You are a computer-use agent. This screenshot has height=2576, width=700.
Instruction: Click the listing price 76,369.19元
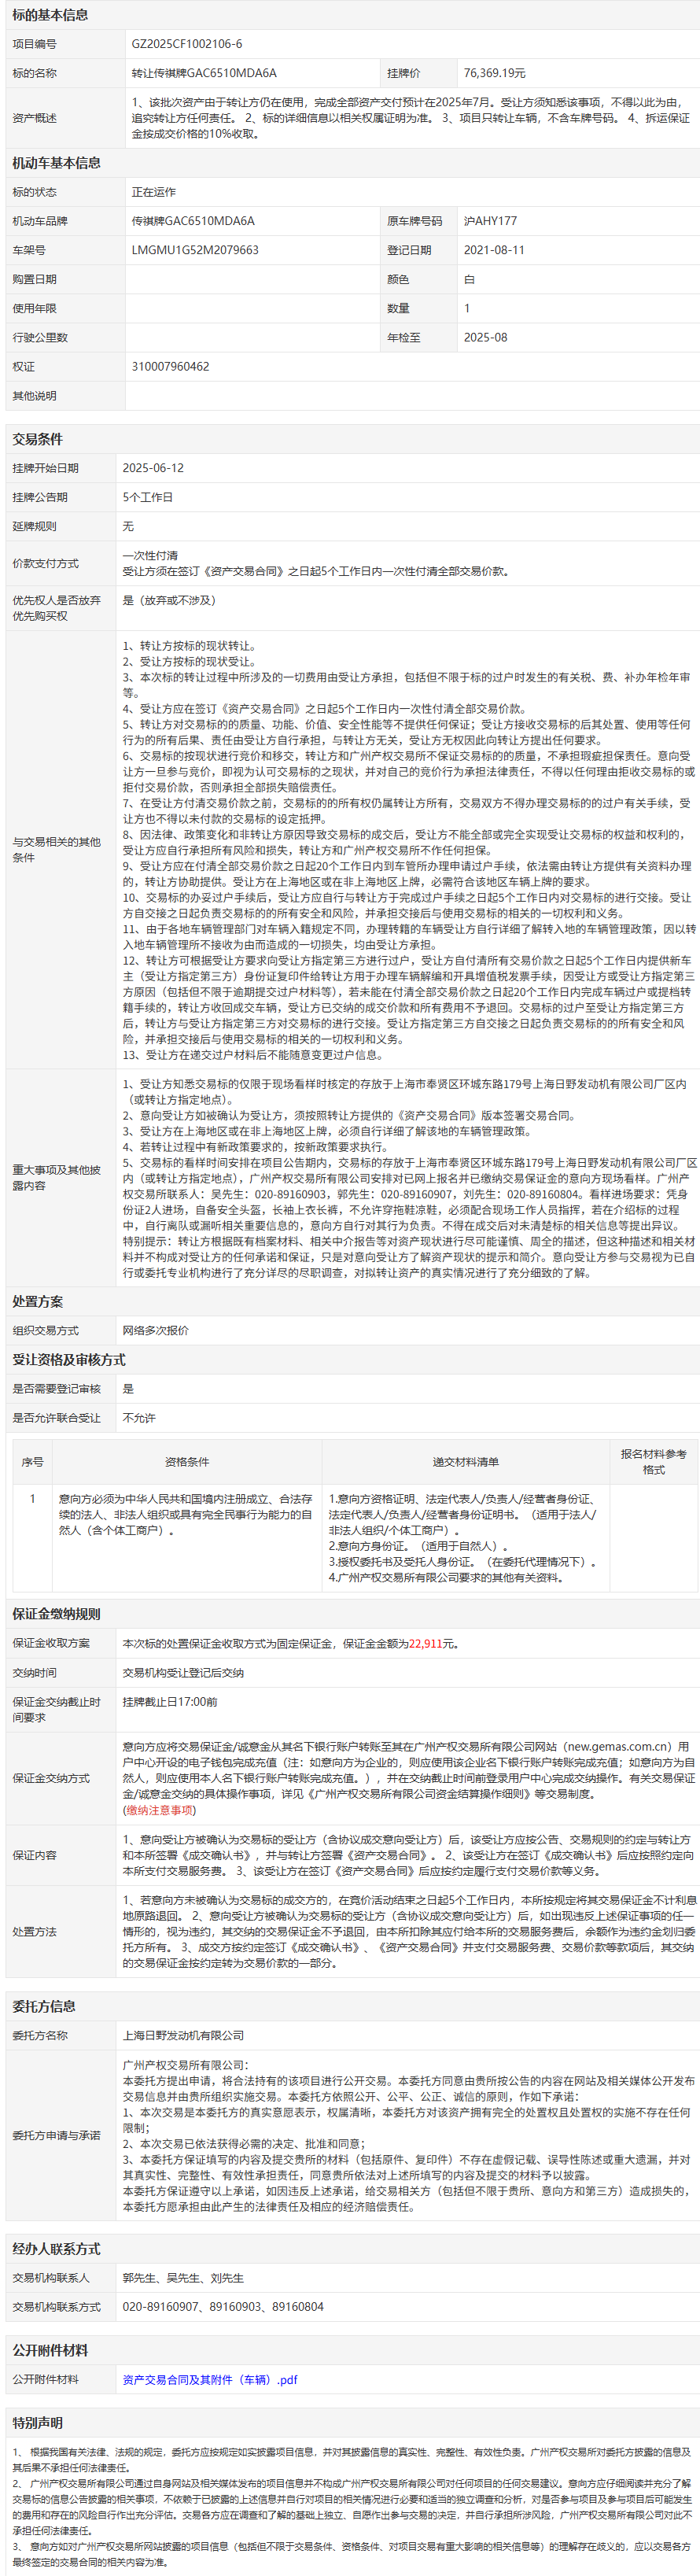pos(494,73)
